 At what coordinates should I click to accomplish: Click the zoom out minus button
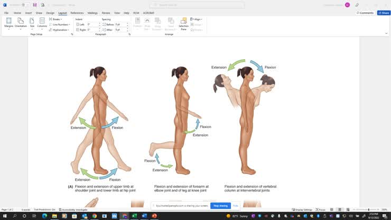pos(354,209)
